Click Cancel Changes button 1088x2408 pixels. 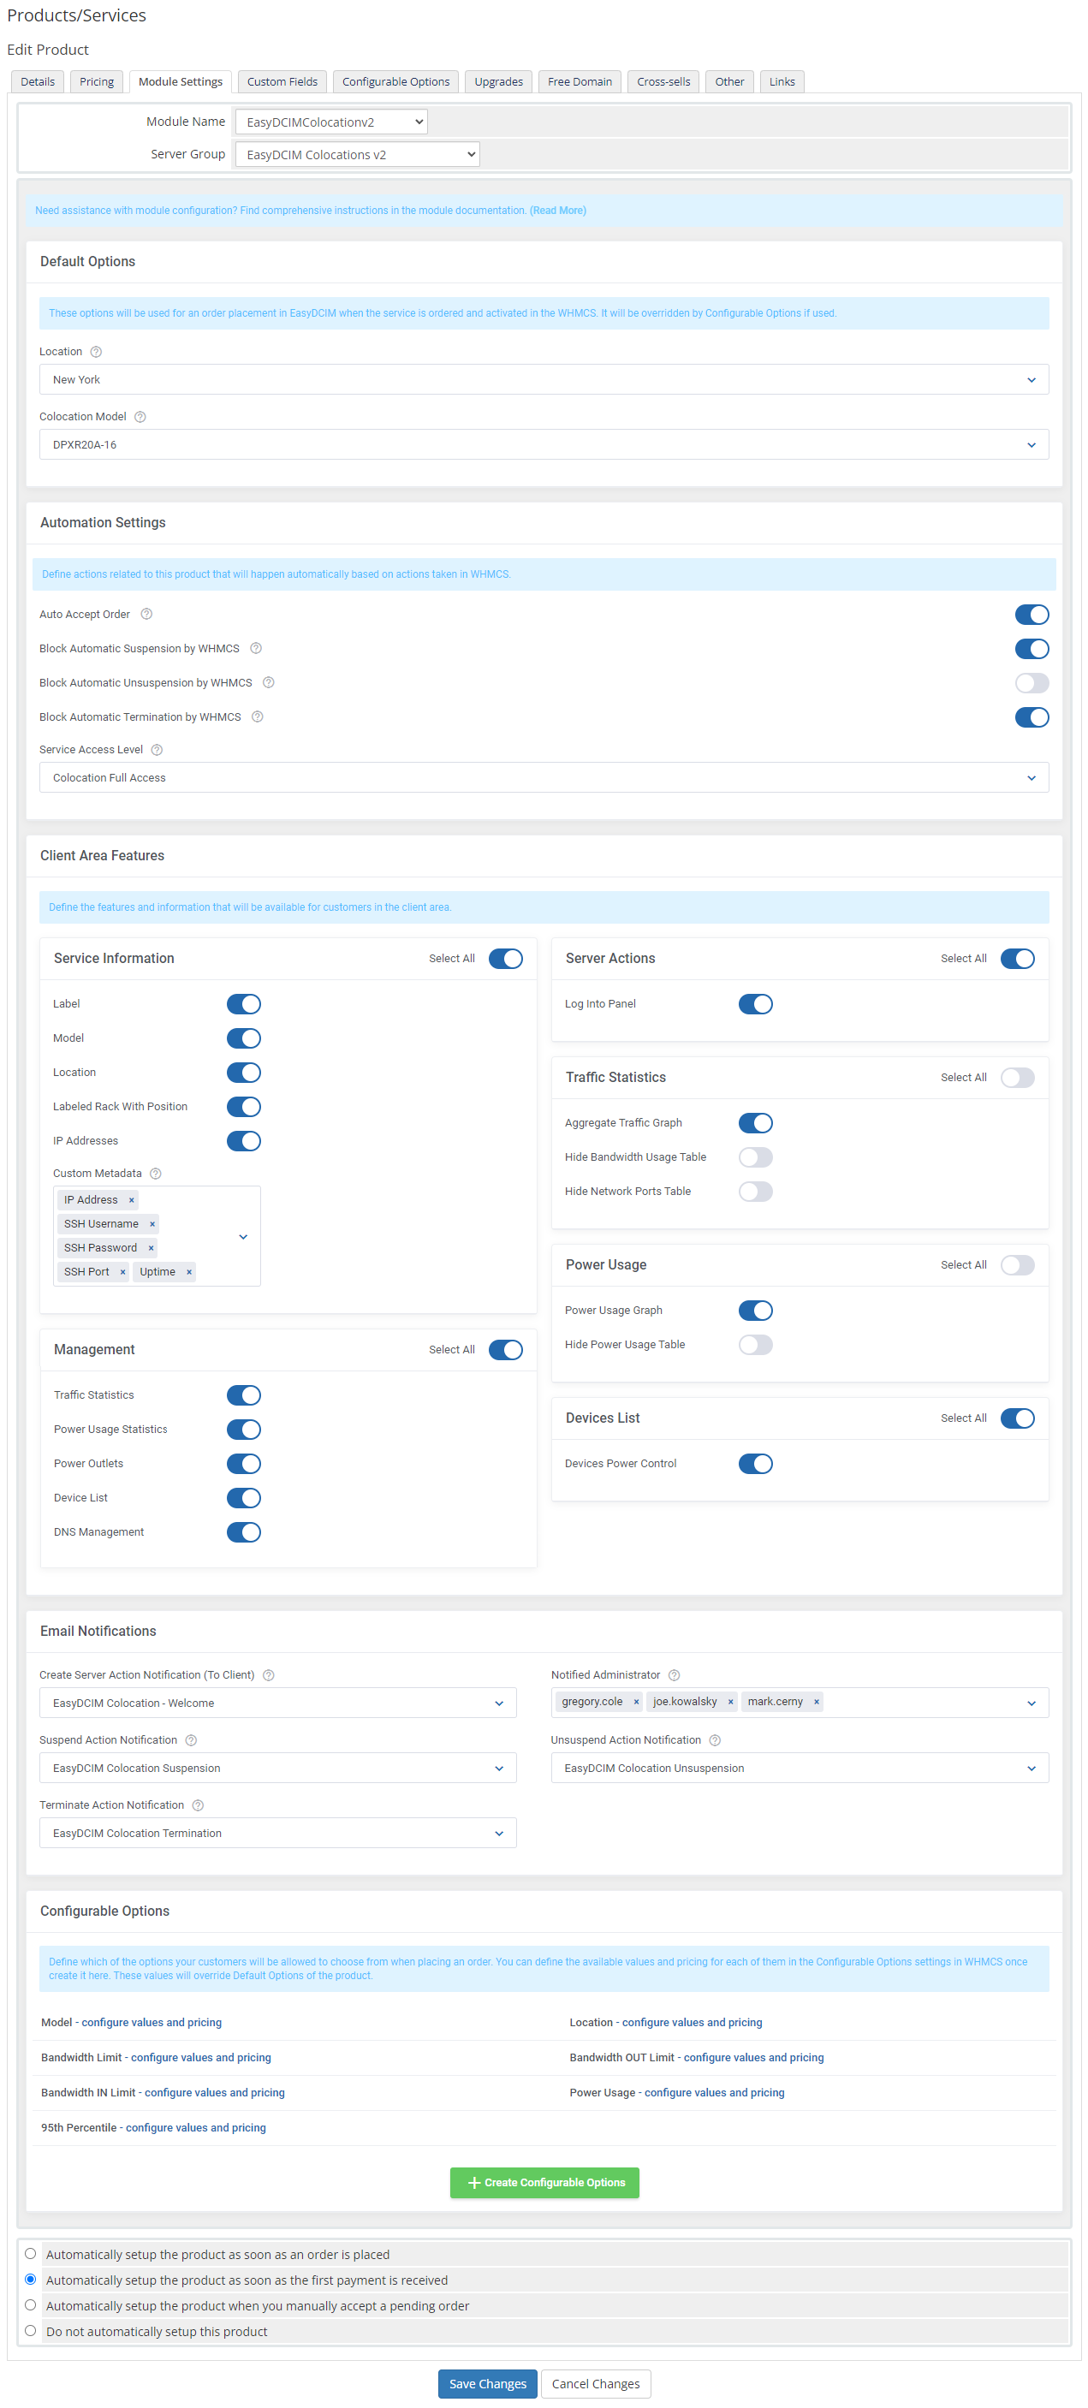click(597, 2384)
